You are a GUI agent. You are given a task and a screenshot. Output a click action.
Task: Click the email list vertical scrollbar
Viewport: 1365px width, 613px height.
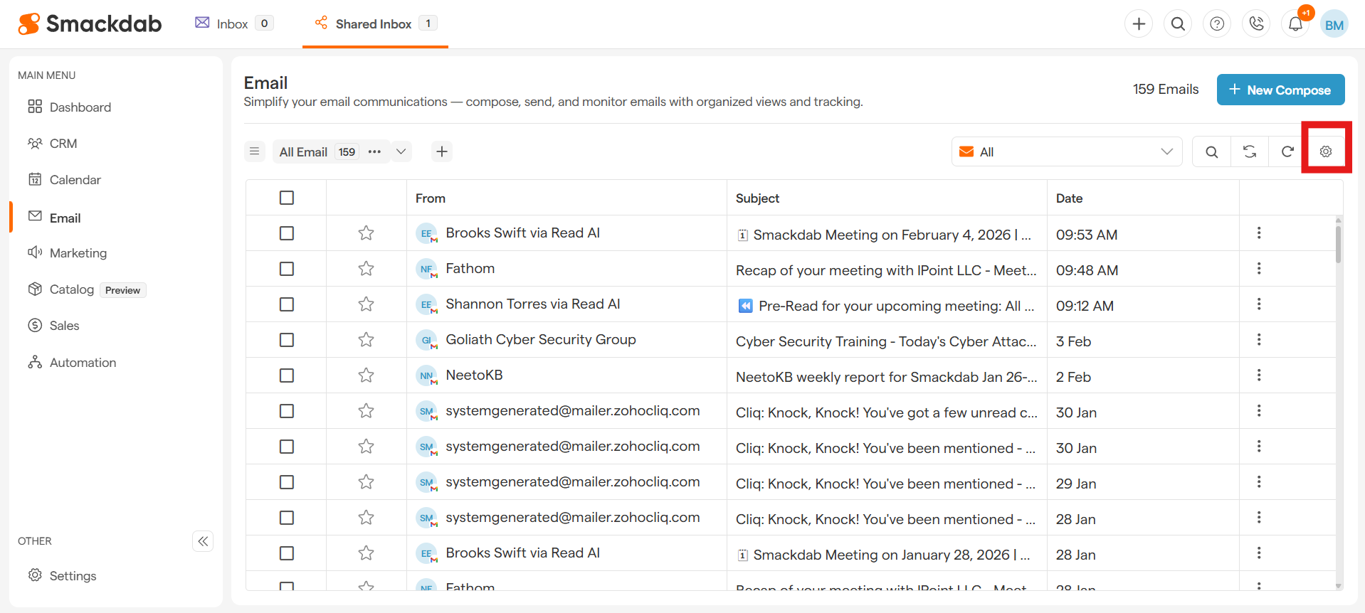pos(1338,245)
